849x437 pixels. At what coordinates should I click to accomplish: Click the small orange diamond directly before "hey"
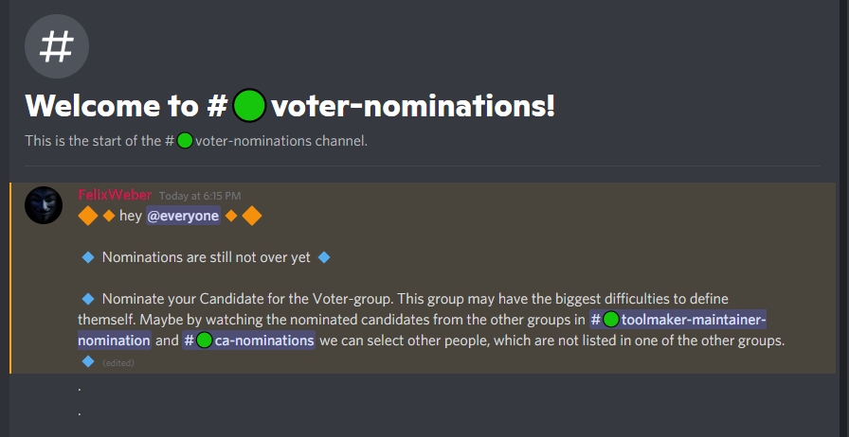tap(108, 217)
